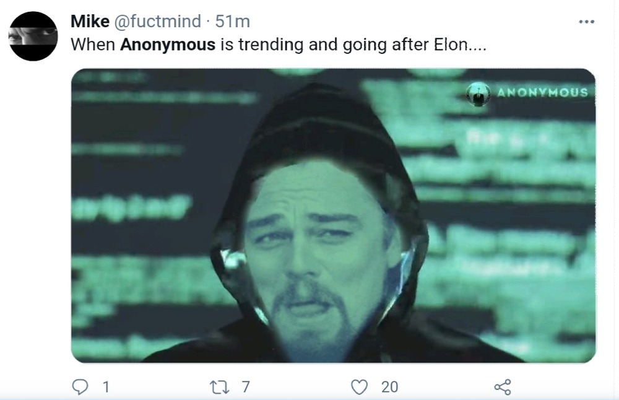Click the retweet count showing 7
This screenshot has height=400, width=619.
coord(246,387)
